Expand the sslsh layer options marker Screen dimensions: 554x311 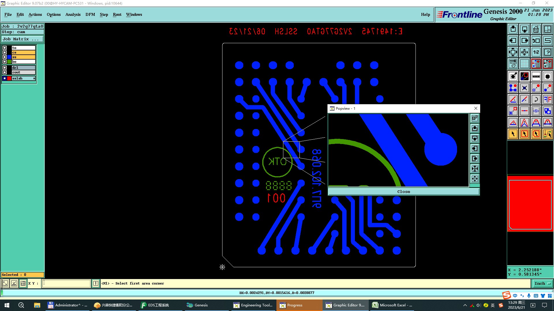(34, 78)
